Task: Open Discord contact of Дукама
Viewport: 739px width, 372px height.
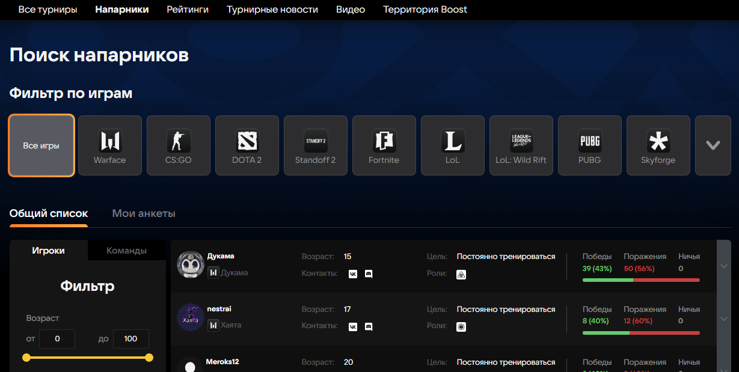Action: coord(369,273)
